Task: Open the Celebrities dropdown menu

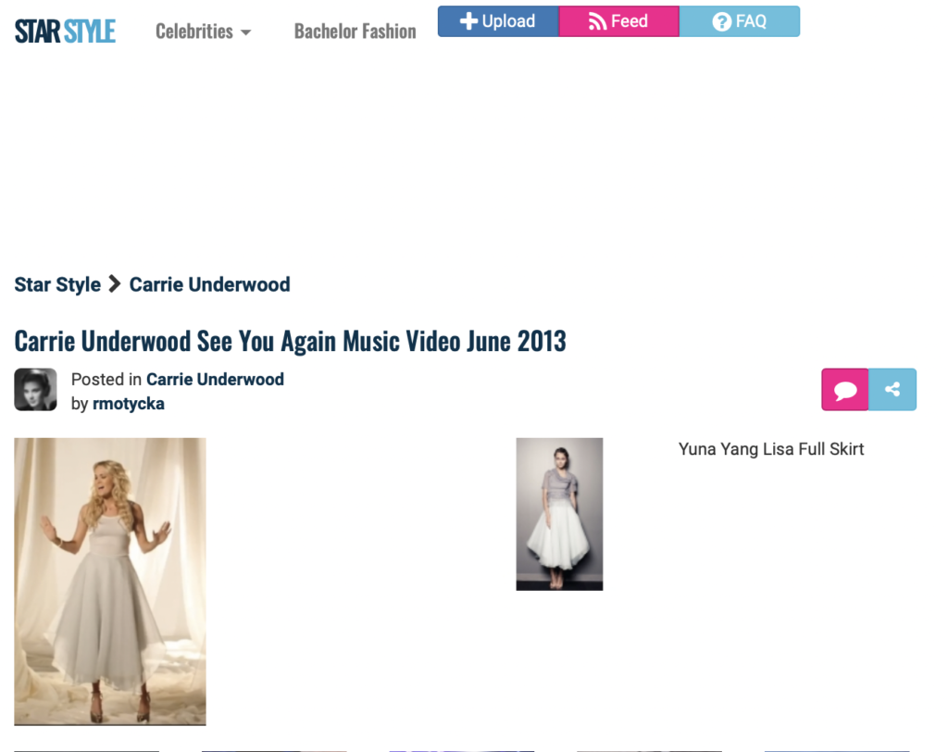Action: (x=203, y=31)
